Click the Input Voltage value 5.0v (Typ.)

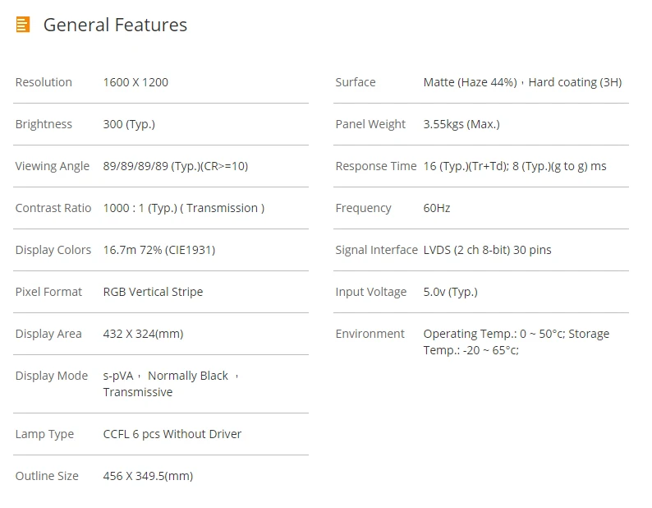[x=450, y=292]
